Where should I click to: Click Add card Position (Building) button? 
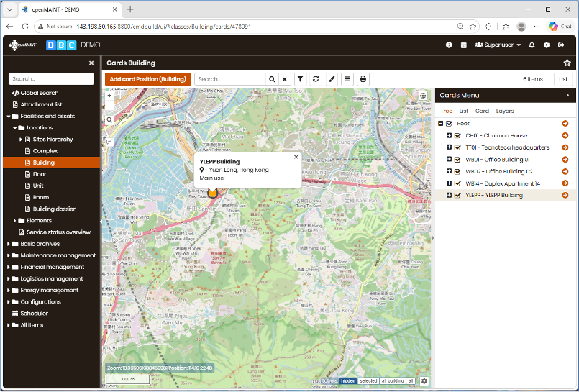147,79
